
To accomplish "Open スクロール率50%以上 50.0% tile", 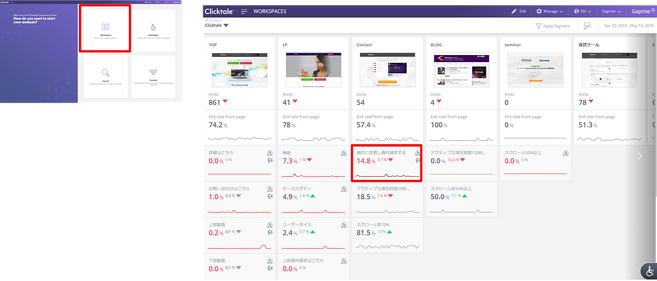I will tap(461, 199).
